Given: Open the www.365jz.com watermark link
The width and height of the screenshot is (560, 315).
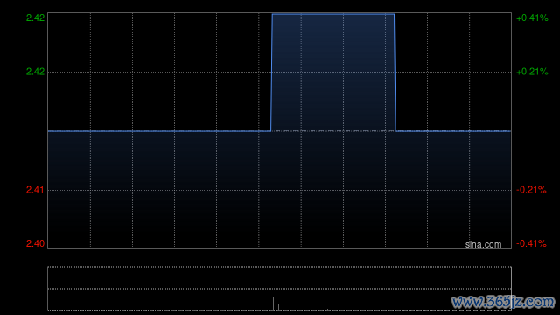Looking at the screenshot, I should (504, 302).
